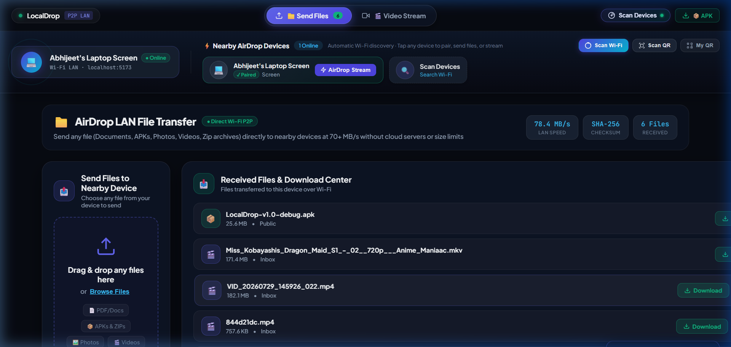Click the video icon of VID_20260729_145926_022.mp4
The image size is (731, 347).
click(212, 290)
